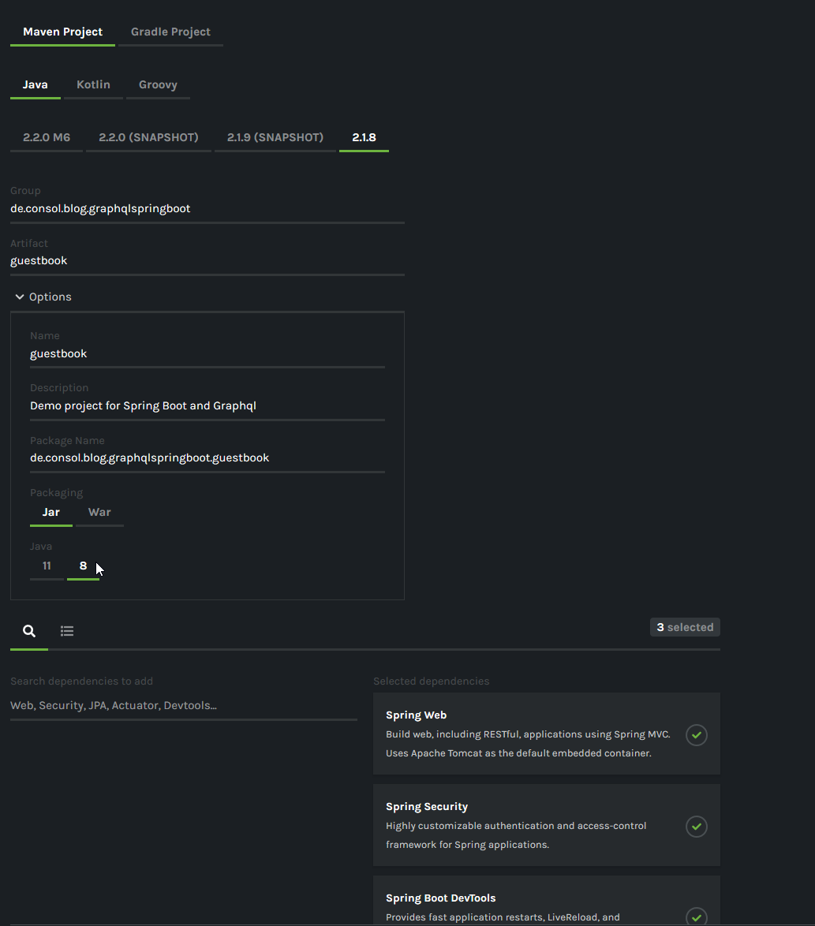Pick Spring Boot version 2.2.0 (SNAPSHOT)
The image size is (815, 926).
pyautogui.click(x=148, y=137)
